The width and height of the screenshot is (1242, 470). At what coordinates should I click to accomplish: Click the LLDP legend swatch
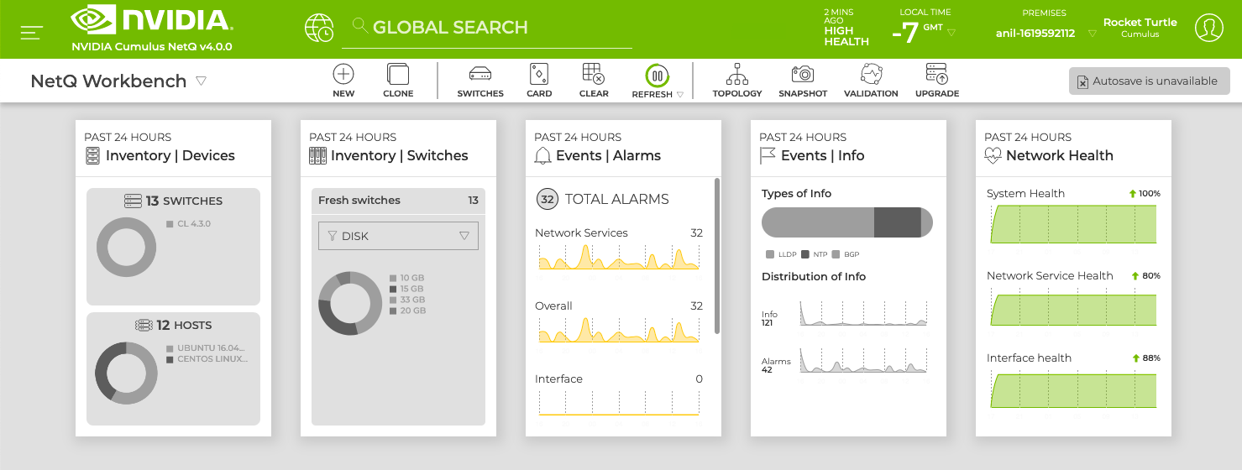(770, 253)
